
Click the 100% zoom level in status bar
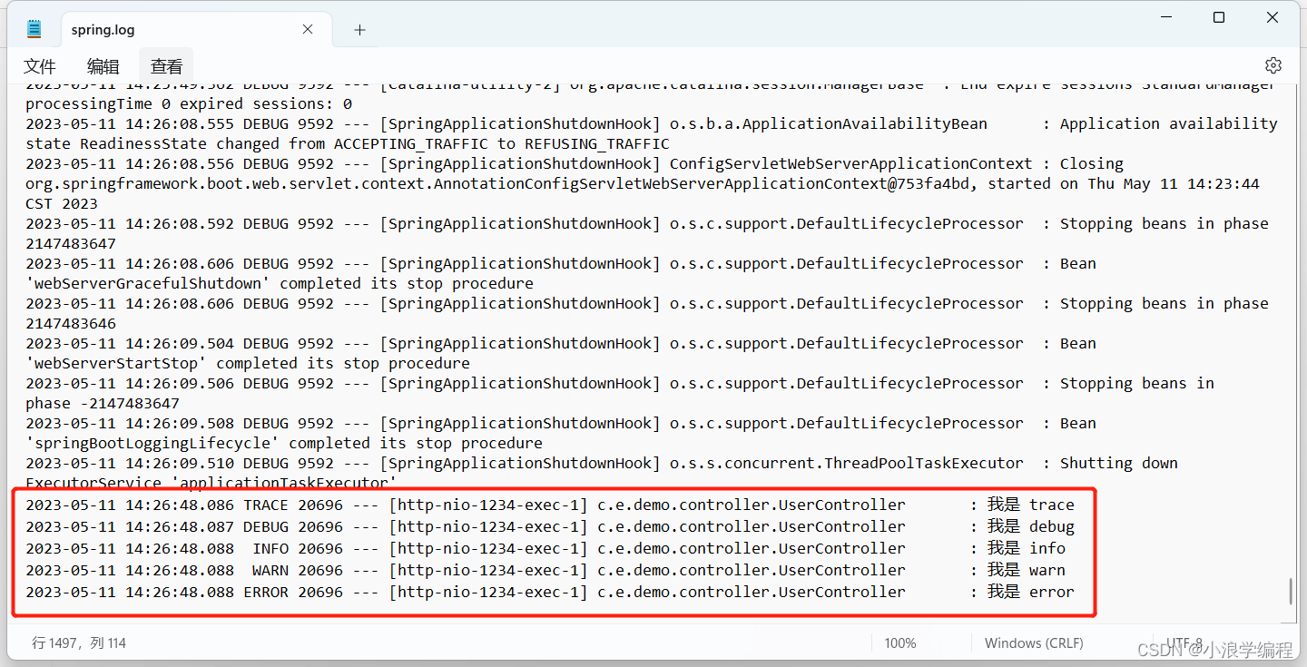pos(899,642)
